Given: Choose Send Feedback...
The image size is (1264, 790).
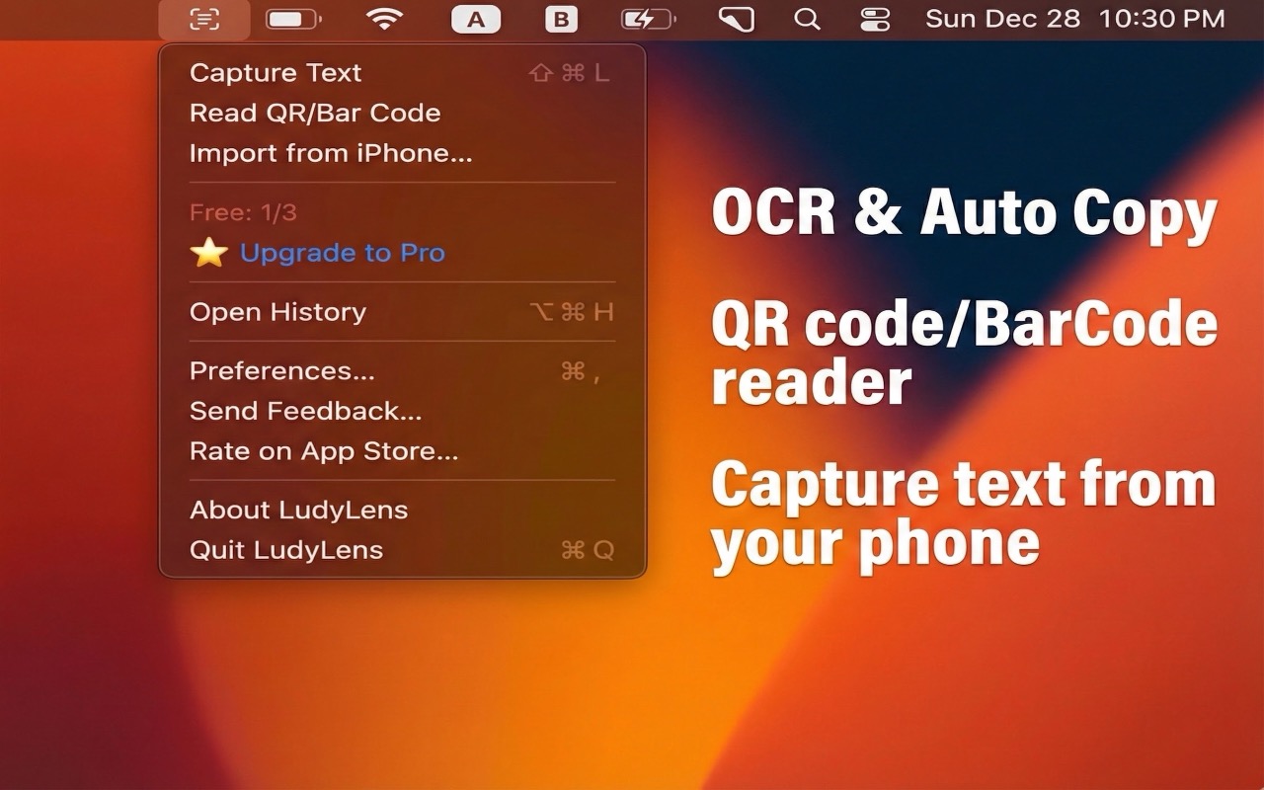Looking at the screenshot, I should click(x=403, y=411).
